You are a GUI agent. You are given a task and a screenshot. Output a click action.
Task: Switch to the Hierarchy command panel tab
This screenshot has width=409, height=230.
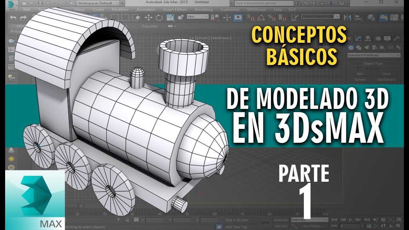tap(368, 39)
